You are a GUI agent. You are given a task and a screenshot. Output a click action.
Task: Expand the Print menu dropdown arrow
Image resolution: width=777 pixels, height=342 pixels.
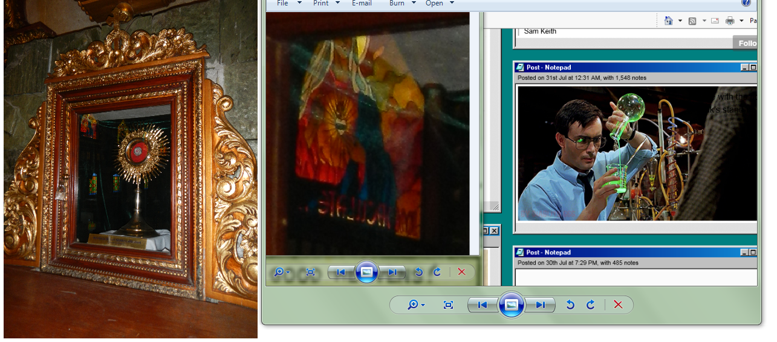point(337,3)
